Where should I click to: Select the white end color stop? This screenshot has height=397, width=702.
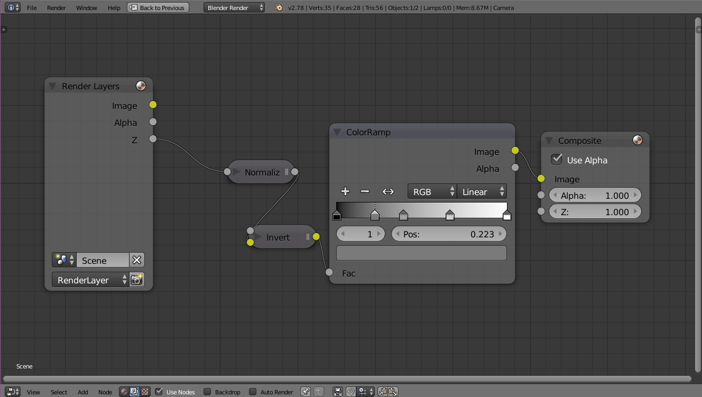pos(507,215)
